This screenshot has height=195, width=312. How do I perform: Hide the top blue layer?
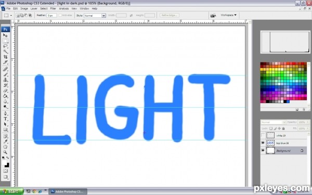263,143
